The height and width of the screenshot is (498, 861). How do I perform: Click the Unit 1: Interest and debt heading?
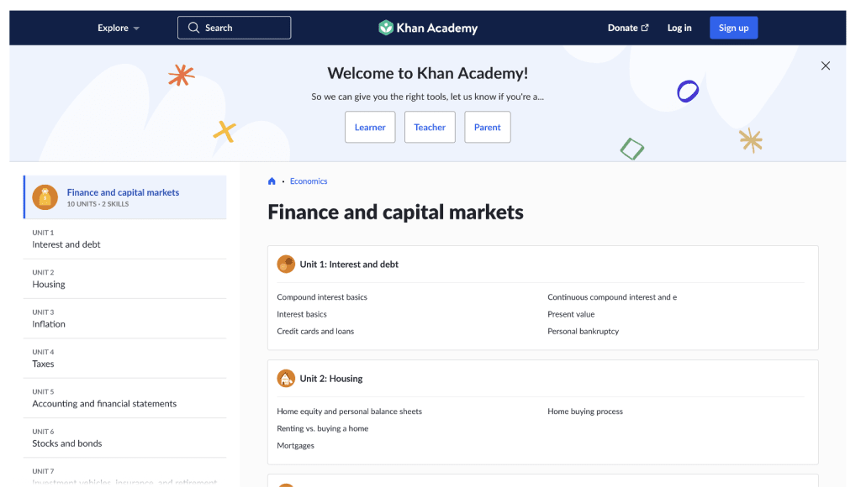tap(349, 265)
